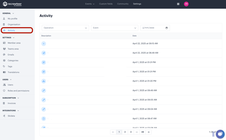Viewport: 226px width, 140px height.
Task: Click the pencil icon for 09:49 AM entry
Action: pyautogui.click(x=44, y=91)
